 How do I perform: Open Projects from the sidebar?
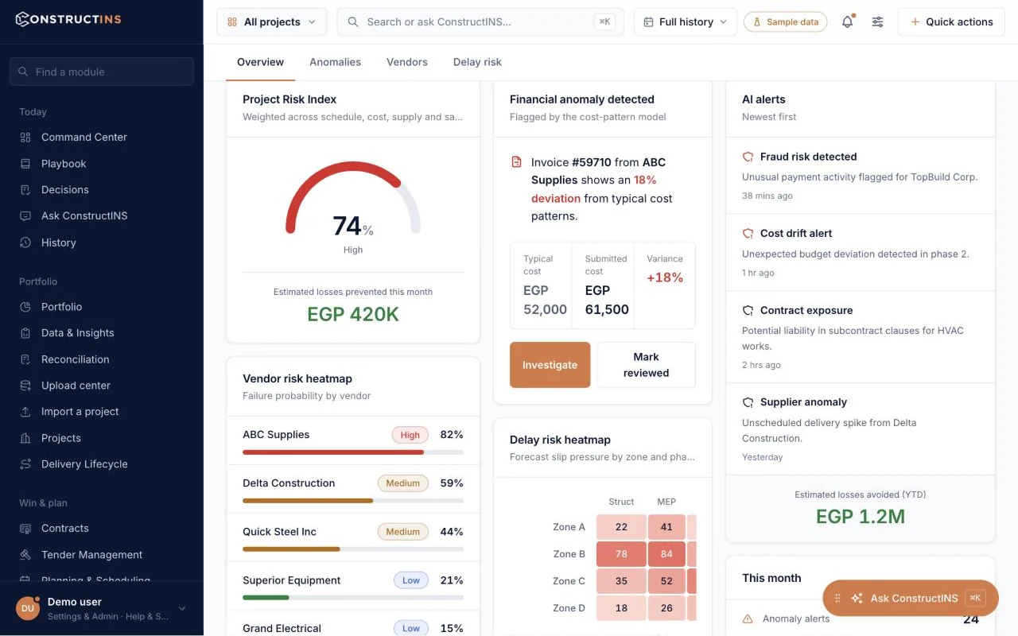(x=101, y=438)
